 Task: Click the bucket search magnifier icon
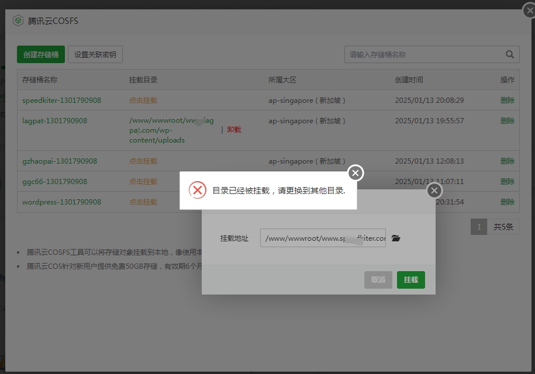510,54
